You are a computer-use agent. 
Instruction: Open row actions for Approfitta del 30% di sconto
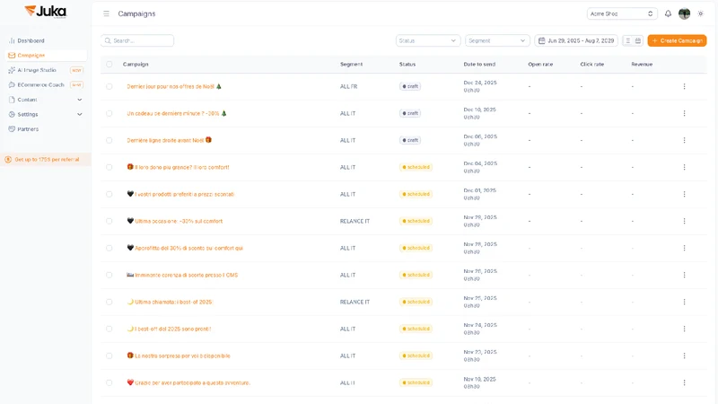tap(684, 248)
